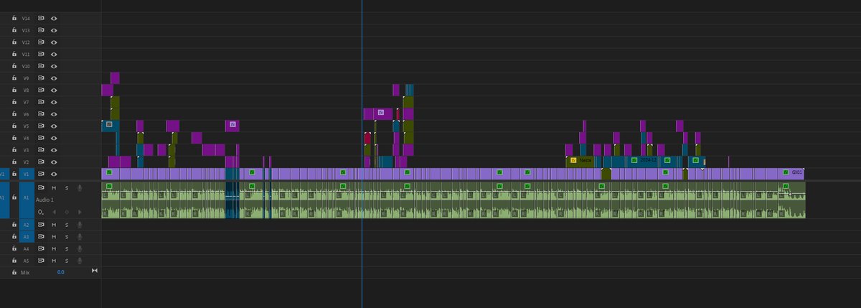Toggle lock on track V10

click(14, 66)
